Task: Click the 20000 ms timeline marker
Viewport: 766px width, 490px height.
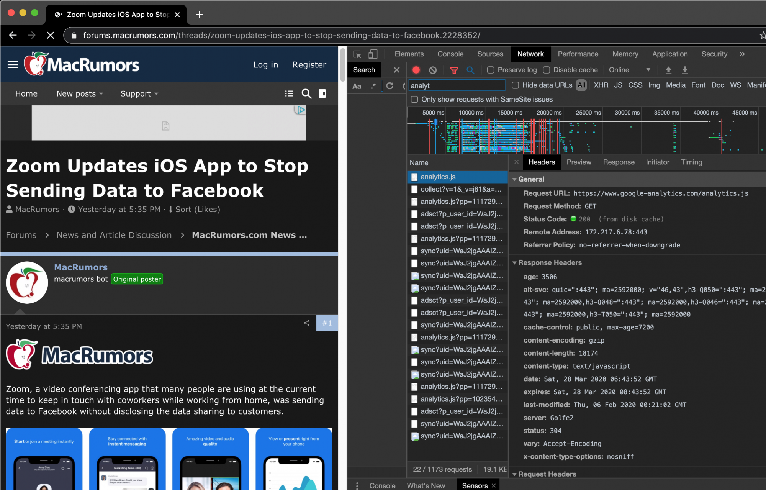Action: point(549,112)
